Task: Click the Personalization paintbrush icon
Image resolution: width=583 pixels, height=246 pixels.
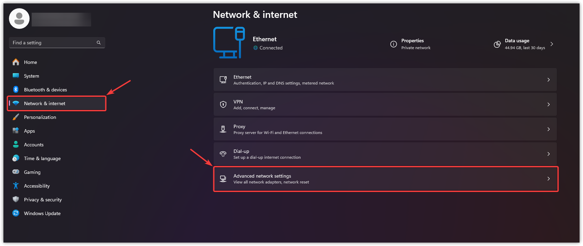Action: pyautogui.click(x=16, y=117)
